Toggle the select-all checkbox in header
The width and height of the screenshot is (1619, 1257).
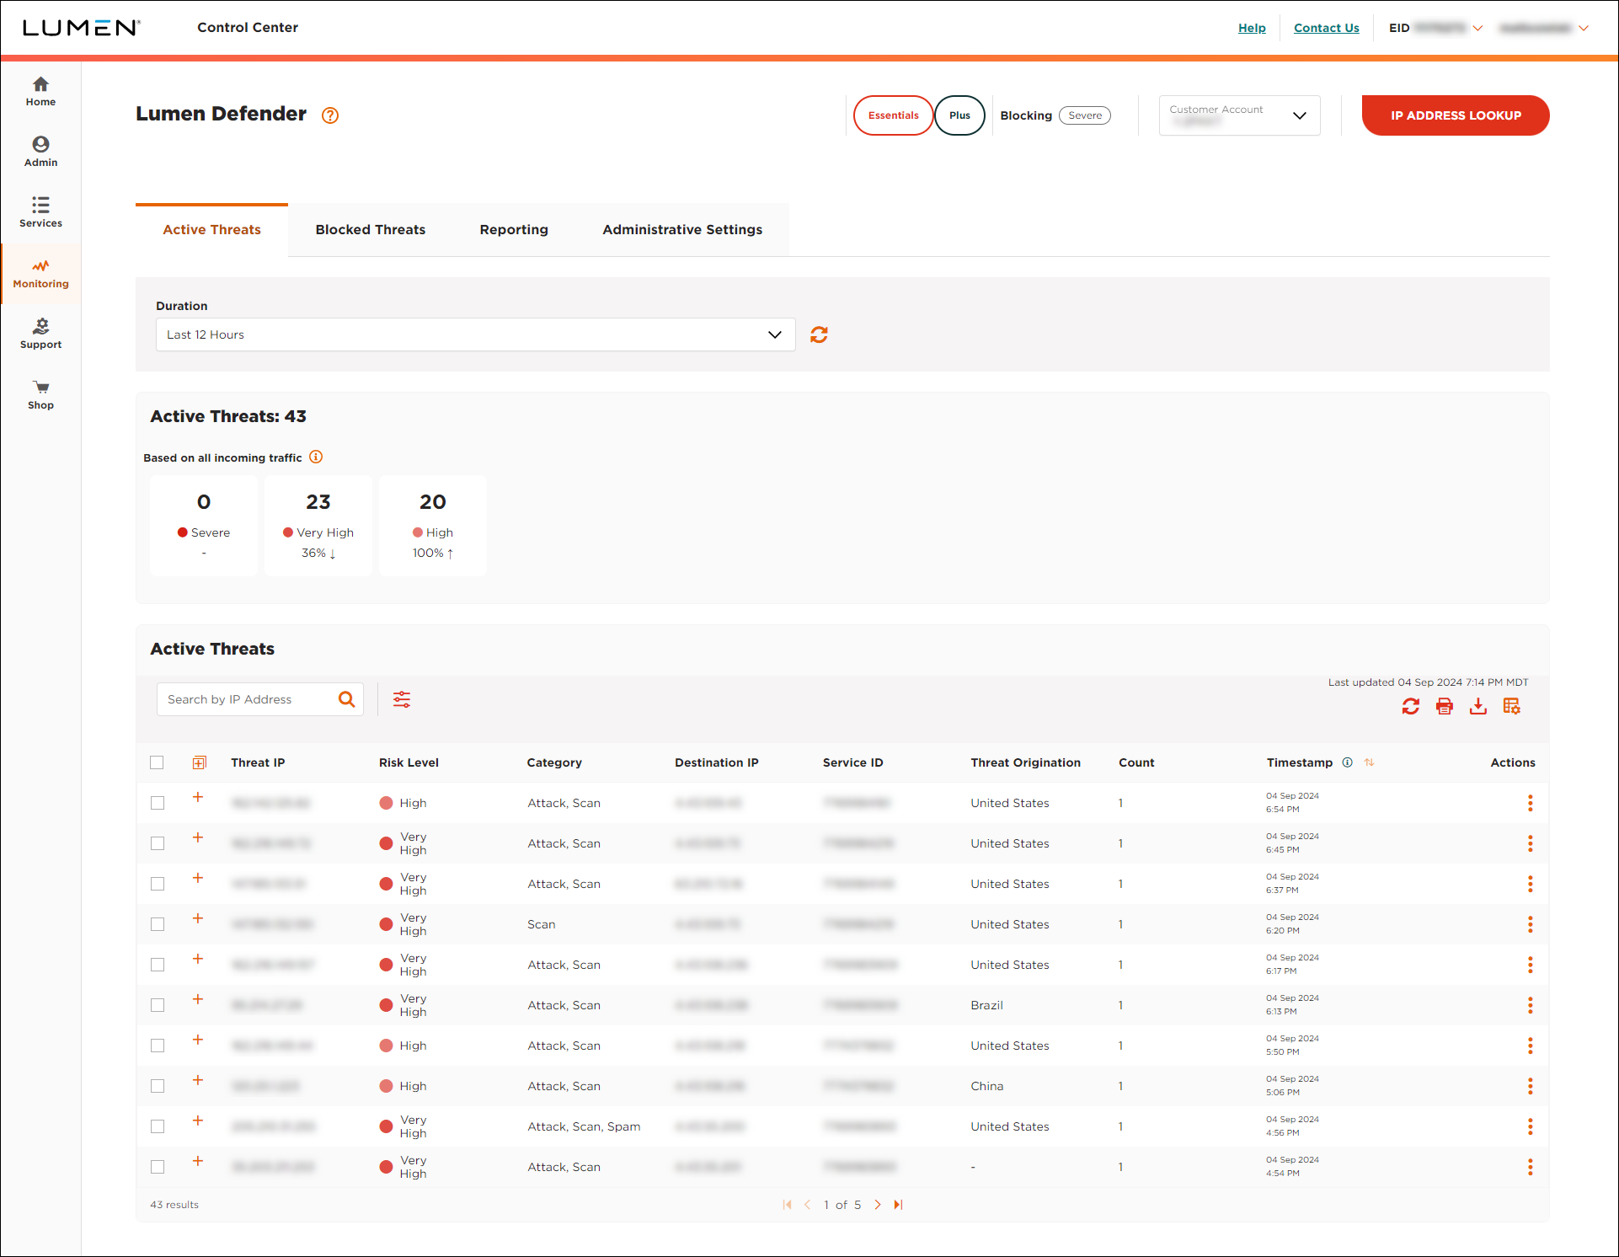157,762
